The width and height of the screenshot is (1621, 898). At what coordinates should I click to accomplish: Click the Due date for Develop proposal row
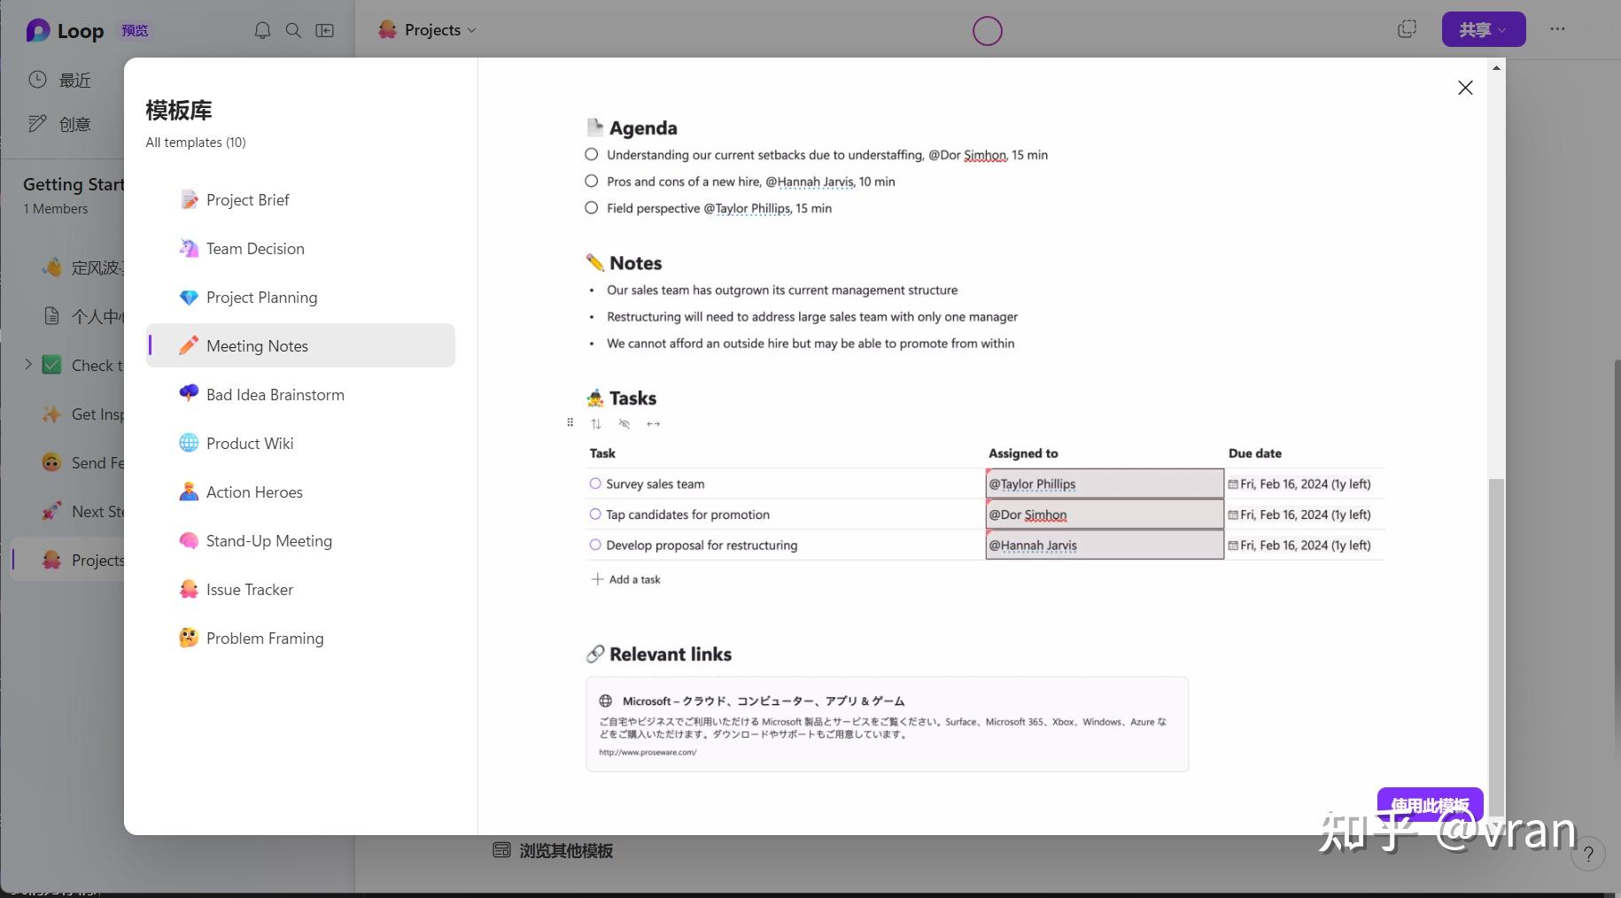1299,546
